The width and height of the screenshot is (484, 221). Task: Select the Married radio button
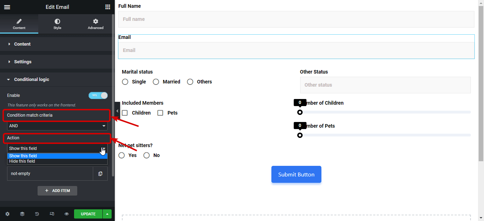(156, 81)
